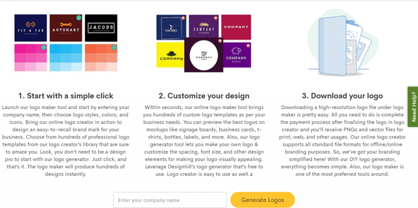This screenshot has width=418, height=208.
Task: Select the yellow hat Company logo
Action: point(170,55)
